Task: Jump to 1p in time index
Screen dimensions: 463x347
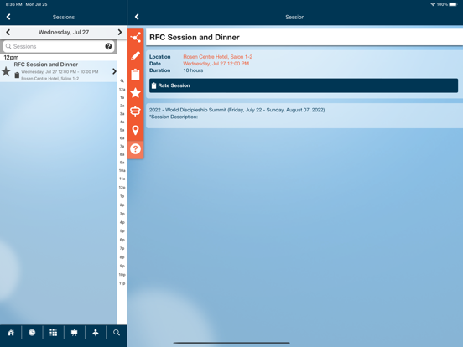Action: 122,196
